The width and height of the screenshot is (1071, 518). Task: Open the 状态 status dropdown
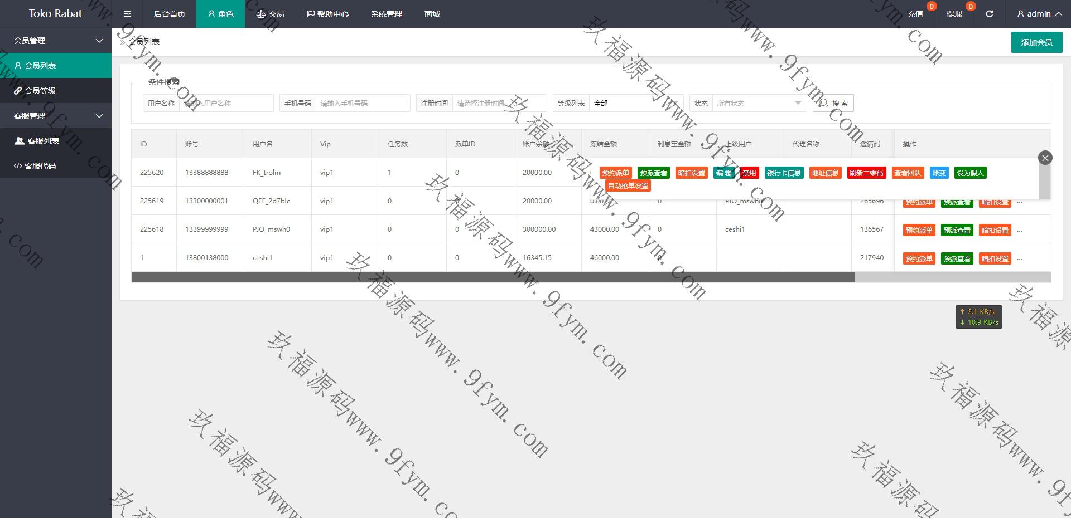(x=758, y=104)
